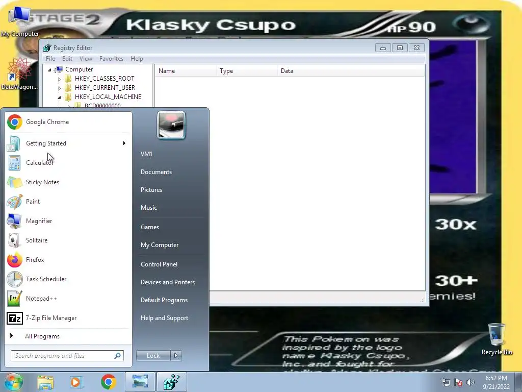Open Windows Media Player taskbar icon

coord(76,382)
